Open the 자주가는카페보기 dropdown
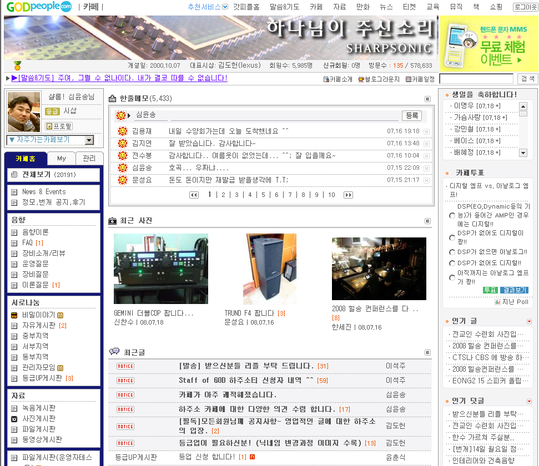The width and height of the screenshot is (539, 466). pyautogui.click(x=50, y=140)
